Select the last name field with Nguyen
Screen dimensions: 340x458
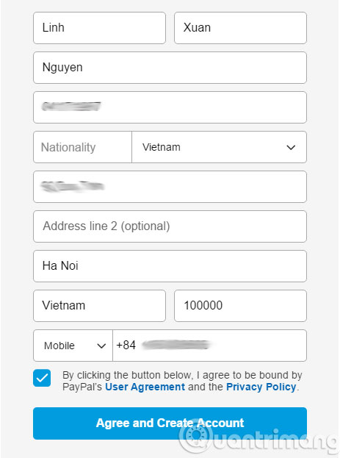(170, 68)
